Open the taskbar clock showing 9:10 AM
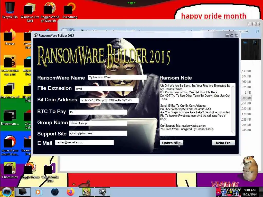The image size is (263, 197). pos(250,192)
